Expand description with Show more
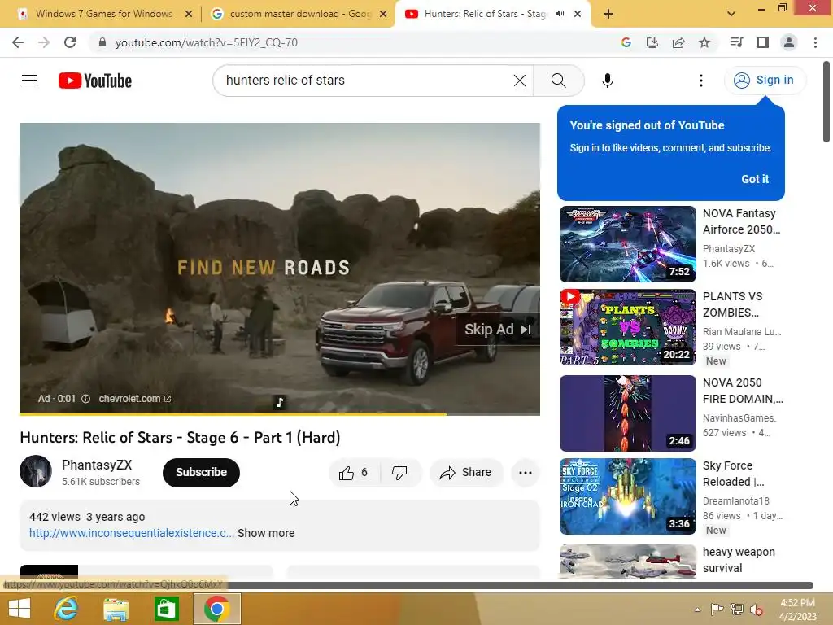The width and height of the screenshot is (833, 625). [x=266, y=533]
